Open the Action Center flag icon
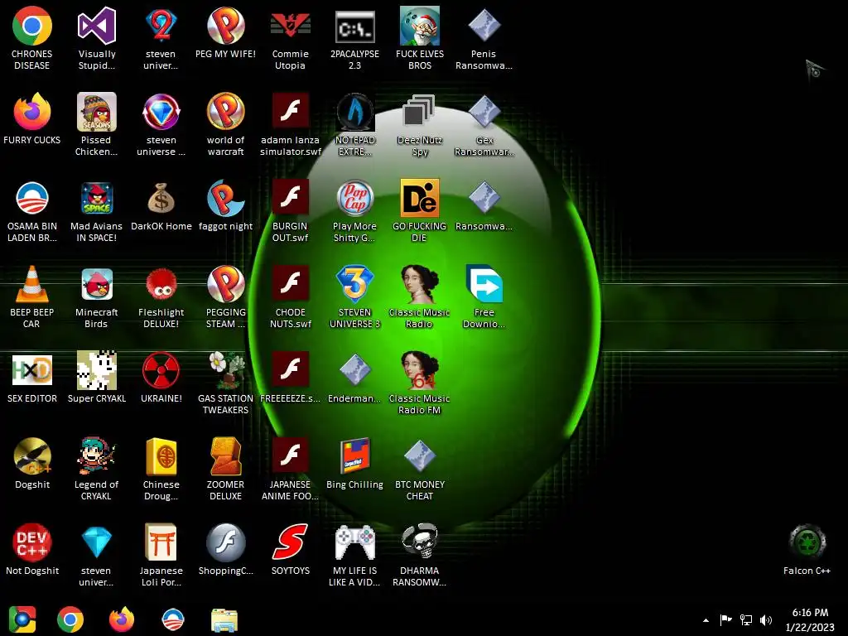848x636 pixels. (x=725, y=619)
